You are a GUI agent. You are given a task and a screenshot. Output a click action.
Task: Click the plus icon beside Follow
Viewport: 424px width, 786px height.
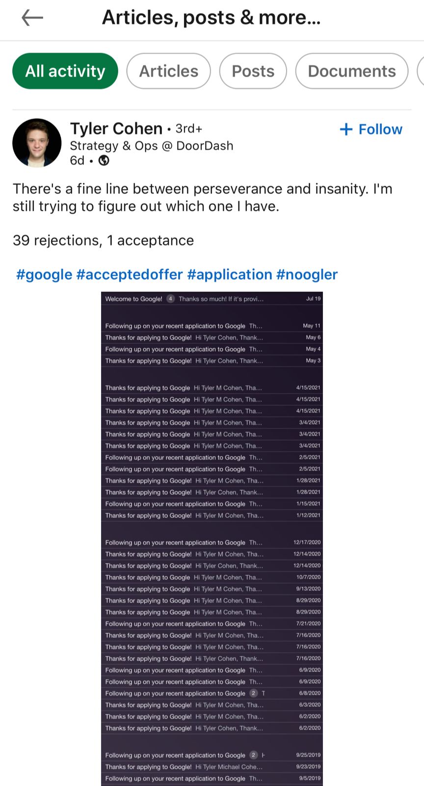(346, 129)
